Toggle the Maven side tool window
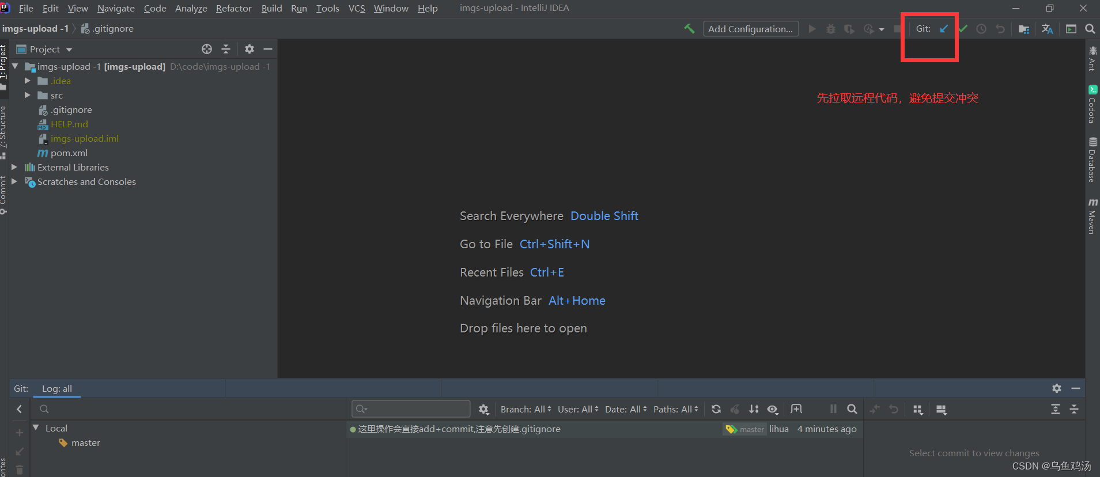This screenshot has height=477, width=1100. (1093, 216)
